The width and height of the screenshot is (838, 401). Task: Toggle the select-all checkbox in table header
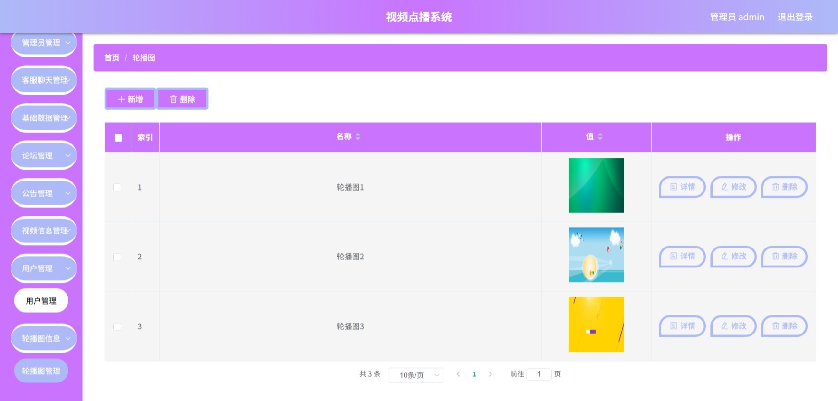click(x=118, y=138)
